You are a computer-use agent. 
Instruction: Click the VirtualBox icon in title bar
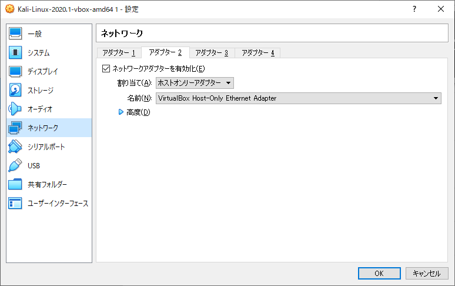point(9,9)
